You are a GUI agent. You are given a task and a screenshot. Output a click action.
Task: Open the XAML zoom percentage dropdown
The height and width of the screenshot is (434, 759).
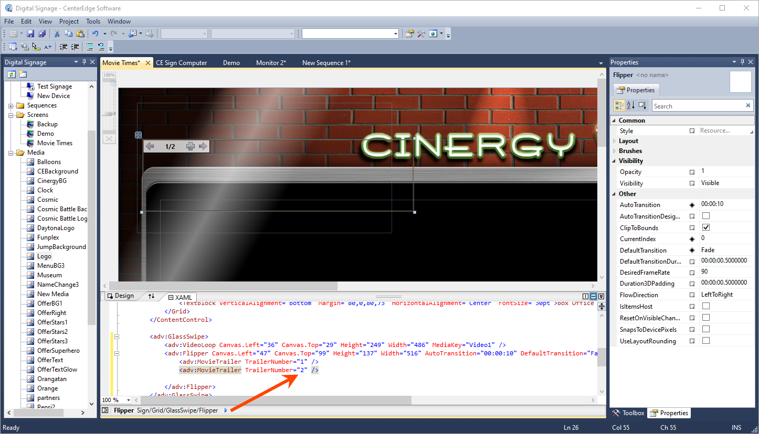(x=128, y=400)
